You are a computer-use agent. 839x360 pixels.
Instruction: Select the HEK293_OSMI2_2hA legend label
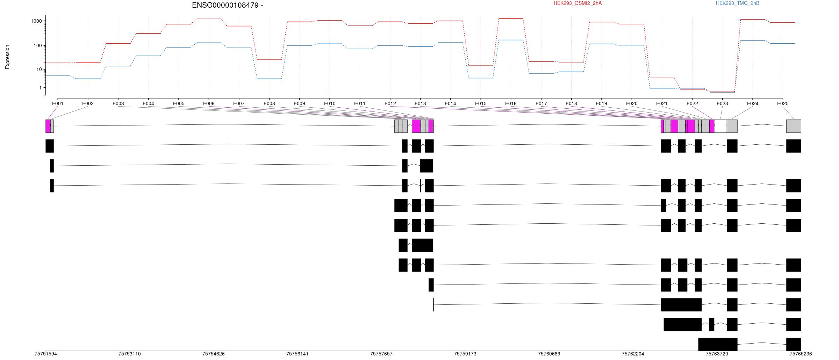click(x=578, y=3)
